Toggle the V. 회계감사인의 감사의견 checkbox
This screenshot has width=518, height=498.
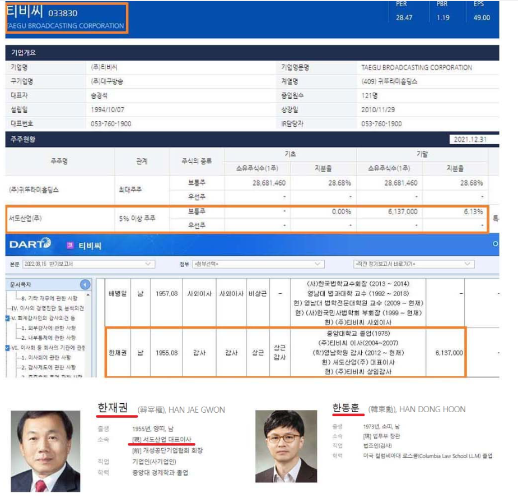(7, 318)
